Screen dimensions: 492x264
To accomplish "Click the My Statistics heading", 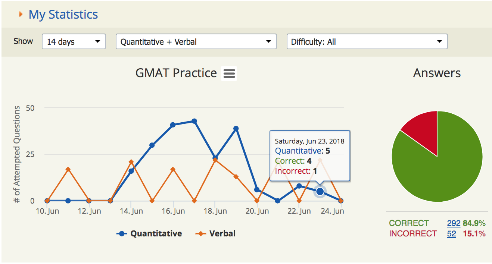I will click(x=63, y=14).
